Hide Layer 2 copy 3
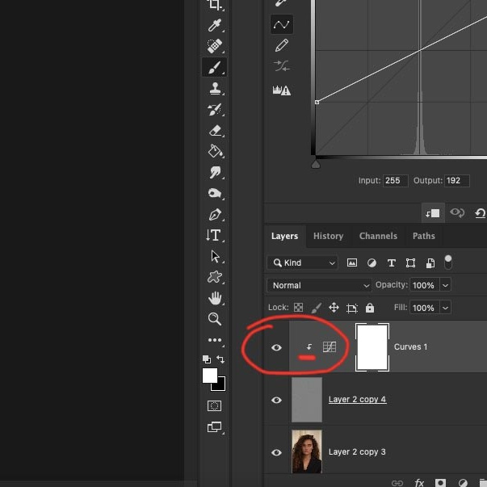This screenshot has width=487, height=487. tap(276, 452)
